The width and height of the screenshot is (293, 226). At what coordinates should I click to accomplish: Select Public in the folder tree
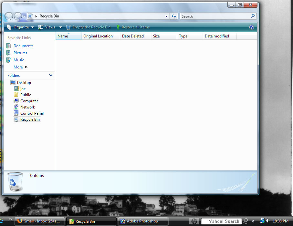coord(26,95)
